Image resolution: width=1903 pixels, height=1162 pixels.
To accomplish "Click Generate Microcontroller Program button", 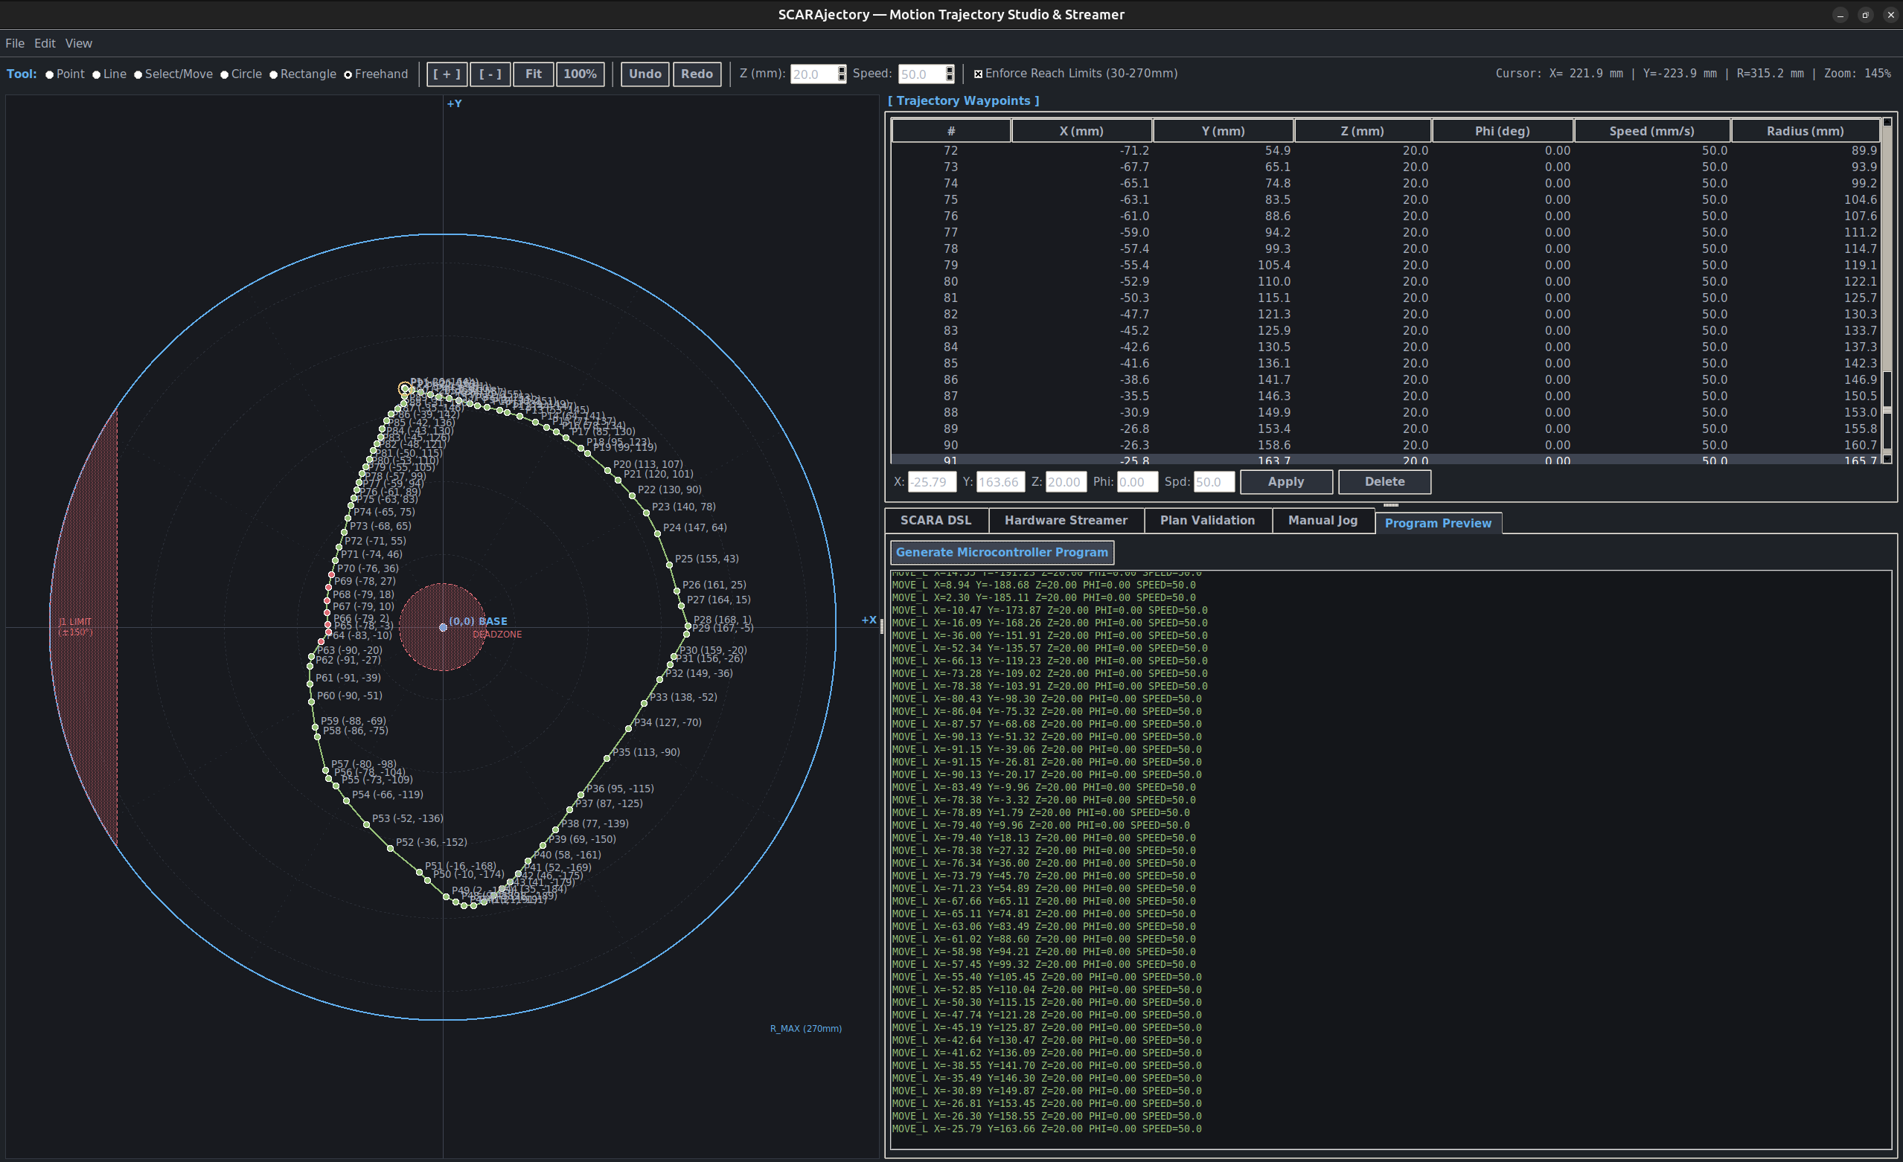I will pyautogui.click(x=1002, y=552).
